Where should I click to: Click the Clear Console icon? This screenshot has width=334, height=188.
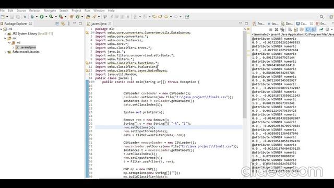pos(290,29)
